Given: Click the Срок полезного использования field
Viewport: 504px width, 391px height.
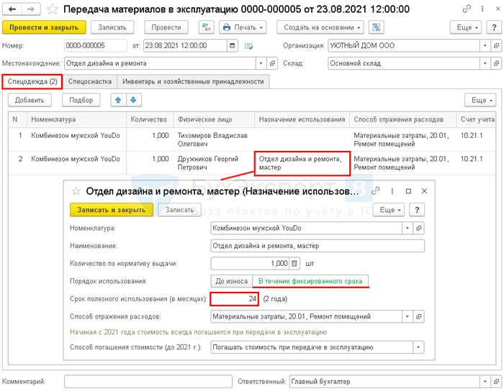Looking at the screenshot, I should coord(235,298).
